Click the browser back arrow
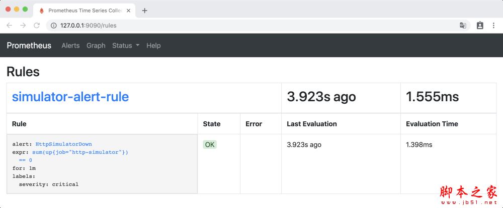The height and width of the screenshot is (208, 503). click(9, 25)
